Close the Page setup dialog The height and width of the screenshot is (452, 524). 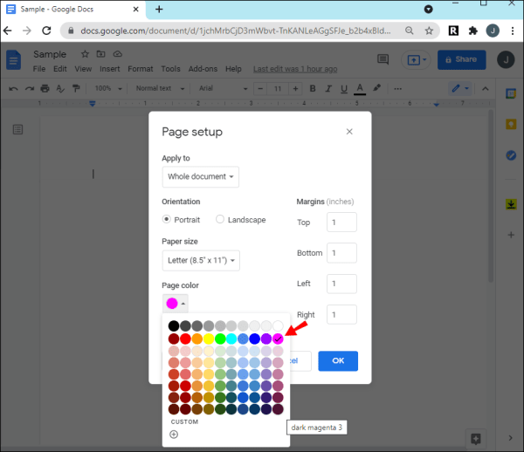pos(349,132)
